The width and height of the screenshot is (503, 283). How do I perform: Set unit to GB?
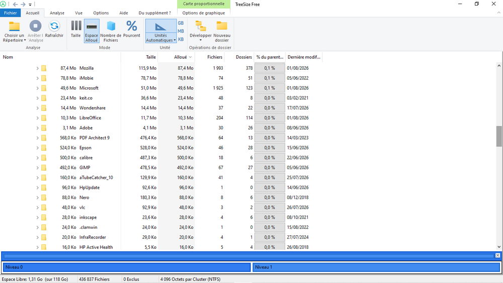(x=181, y=23)
